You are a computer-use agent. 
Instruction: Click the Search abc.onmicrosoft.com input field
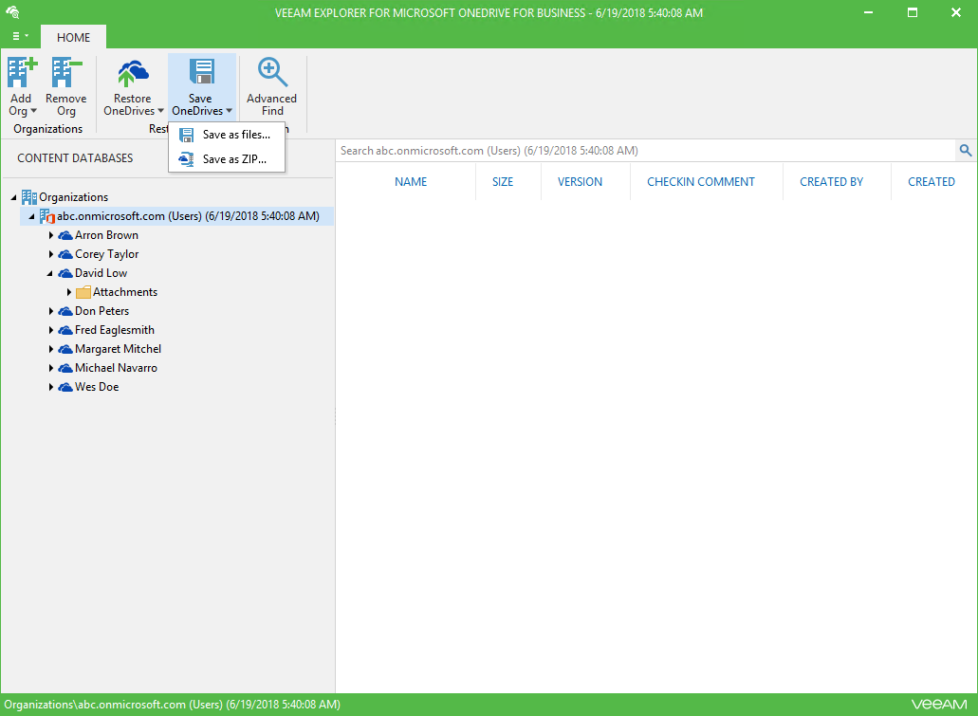(646, 150)
